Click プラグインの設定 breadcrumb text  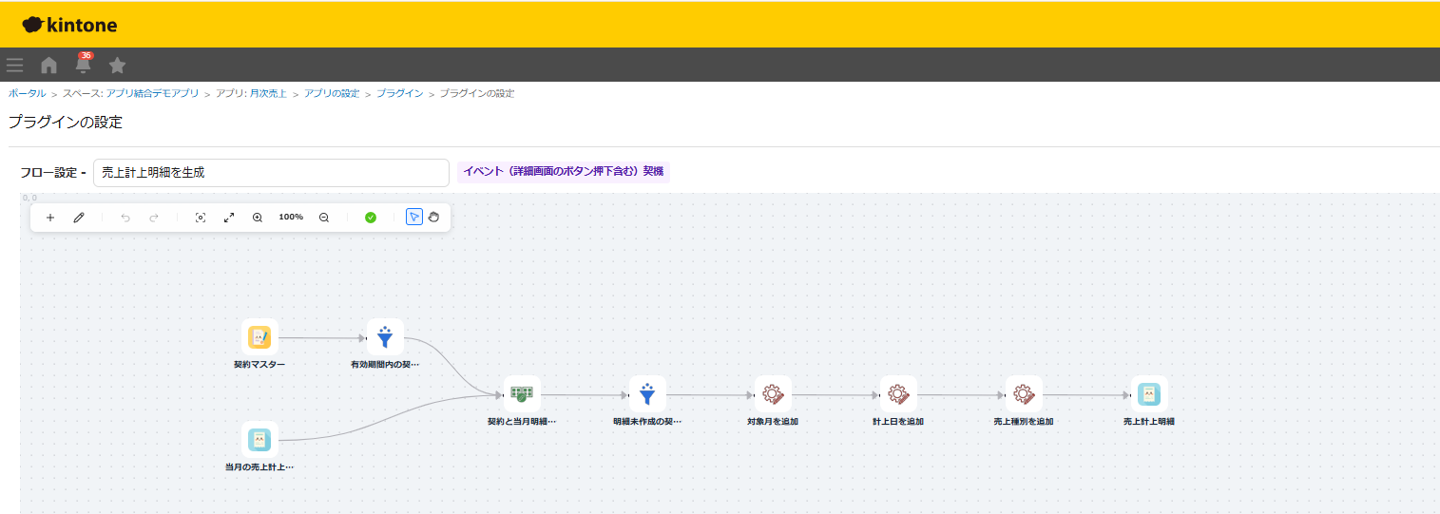477,93
